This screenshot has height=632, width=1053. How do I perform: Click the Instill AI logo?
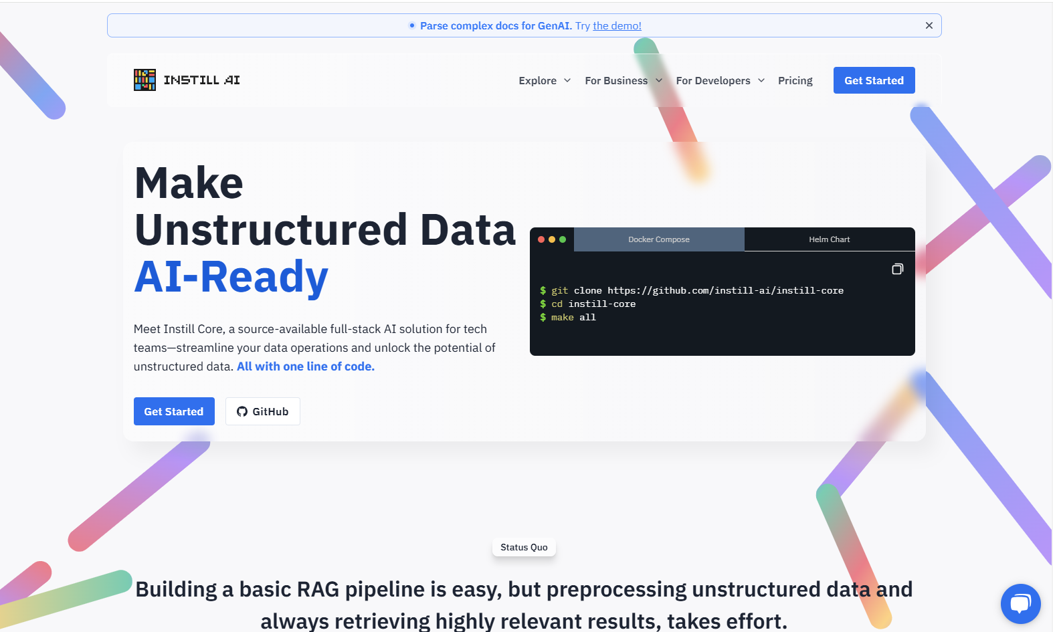click(187, 80)
